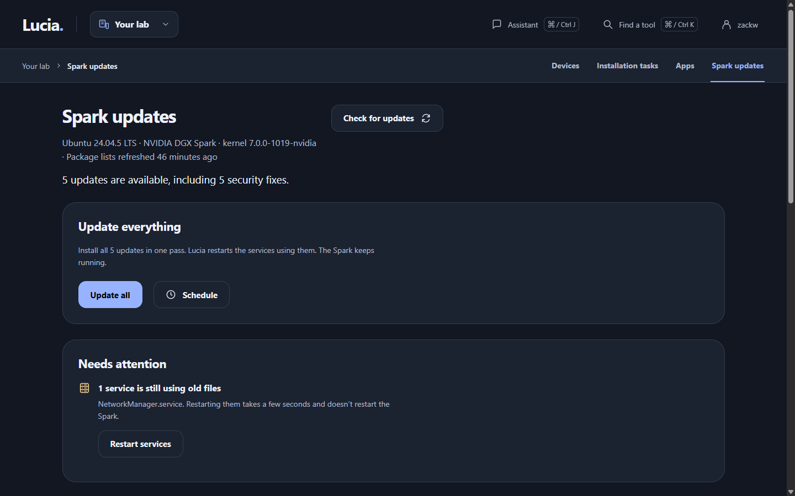Viewport: 795px width, 496px height.
Task: Click the service stack icon under Needs attention
Action: (84, 388)
